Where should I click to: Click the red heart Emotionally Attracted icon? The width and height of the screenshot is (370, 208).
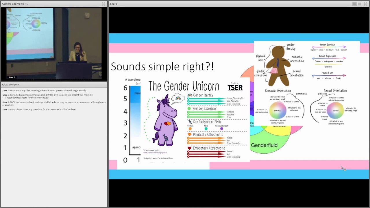pyautogui.click(x=190, y=148)
